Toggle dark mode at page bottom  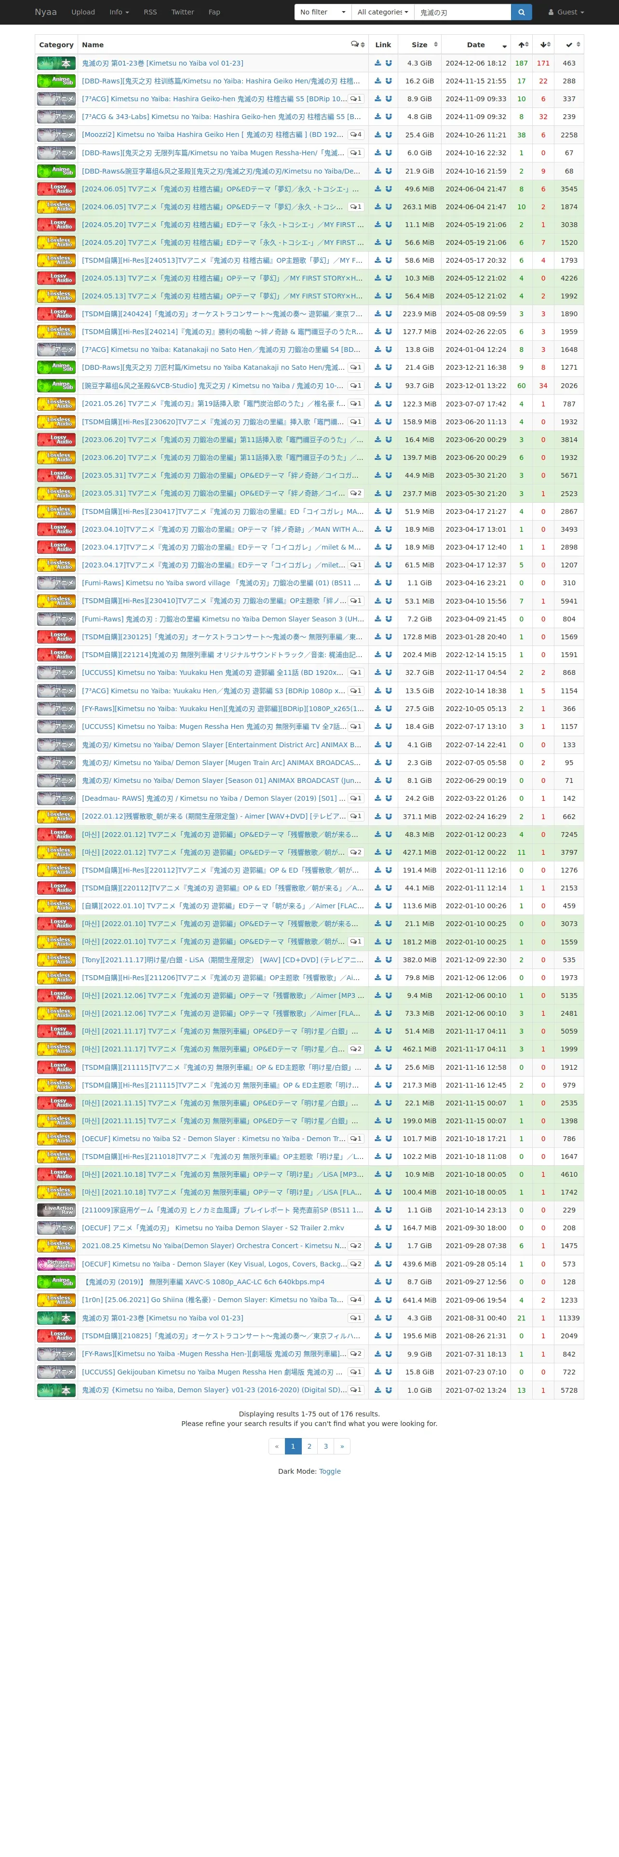click(330, 1471)
